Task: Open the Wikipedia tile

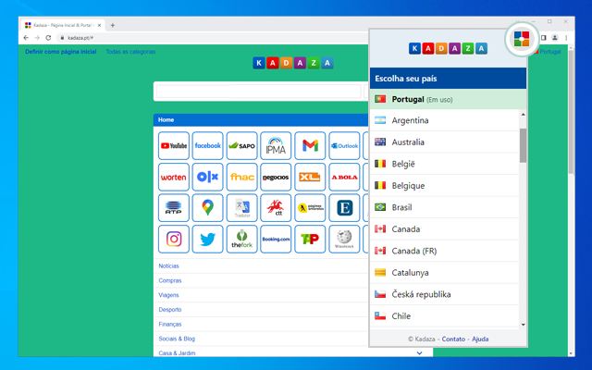Action: pyautogui.click(x=344, y=239)
